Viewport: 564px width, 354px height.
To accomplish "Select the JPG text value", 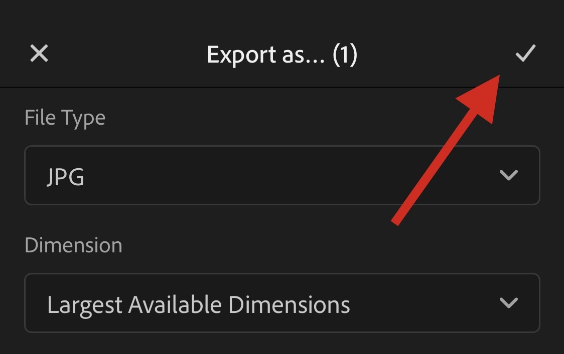I will click(65, 176).
